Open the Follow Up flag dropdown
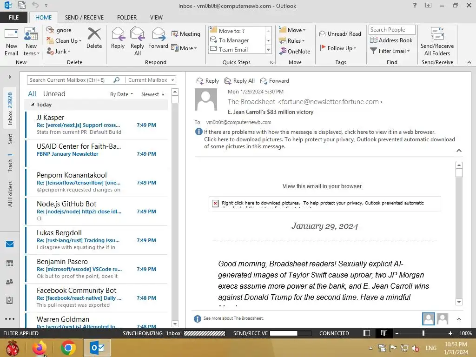 click(338, 48)
